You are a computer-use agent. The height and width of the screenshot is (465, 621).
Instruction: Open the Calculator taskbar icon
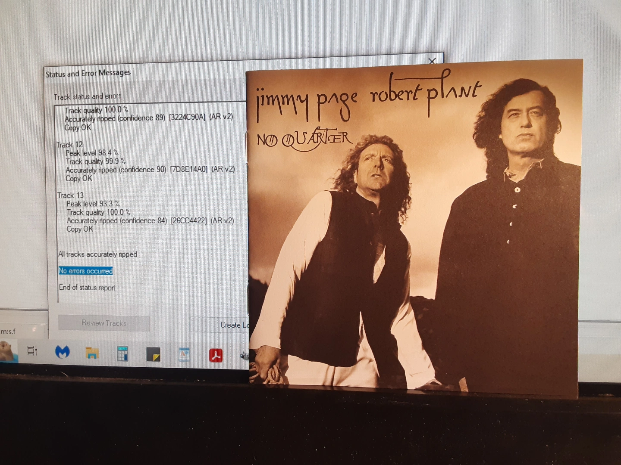coord(122,353)
